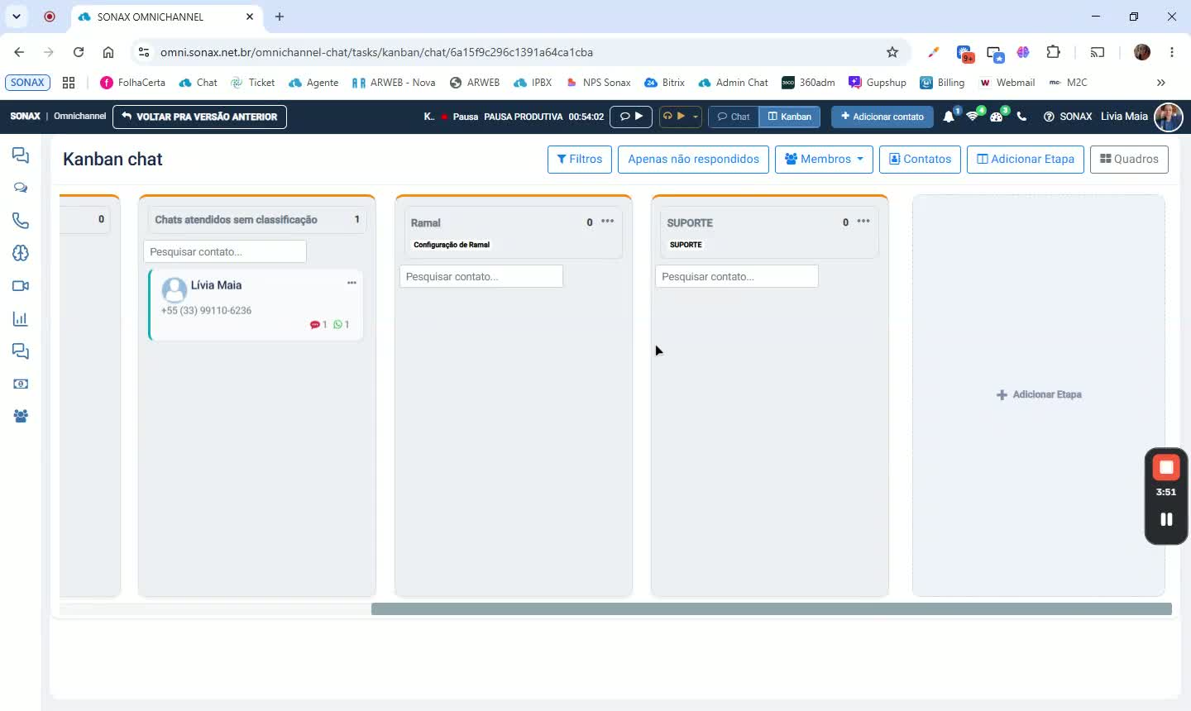Screen dimensions: 1191x711
Task: Open the video camera sidebar icon
Action: [x=21, y=286]
